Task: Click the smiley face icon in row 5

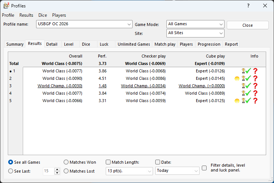Action: point(237,101)
